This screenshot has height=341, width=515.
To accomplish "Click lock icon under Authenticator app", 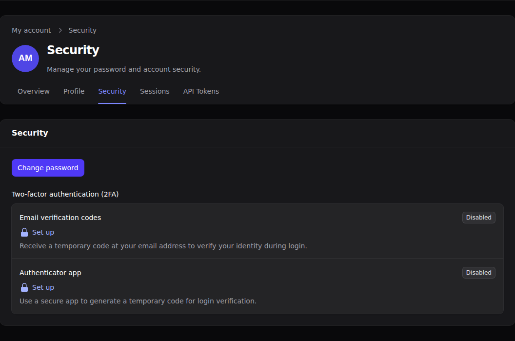I will tap(24, 287).
